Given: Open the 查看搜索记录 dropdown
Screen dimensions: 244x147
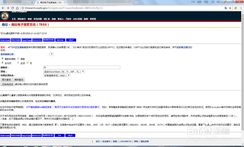Looking at the screenshot, I should point(51,54).
